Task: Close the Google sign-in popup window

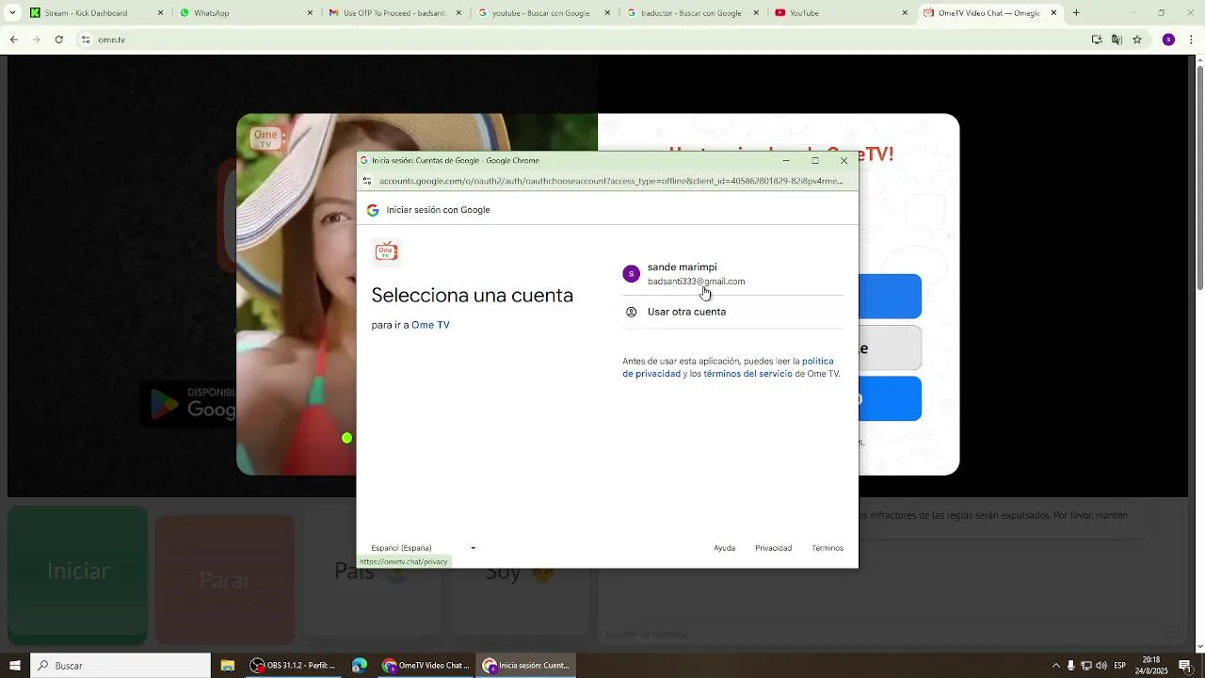Action: (x=843, y=161)
